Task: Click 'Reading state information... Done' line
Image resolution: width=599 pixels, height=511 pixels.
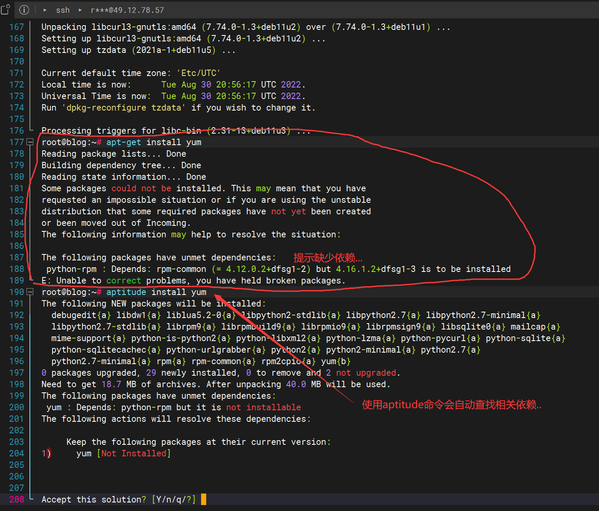Action: [124, 177]
